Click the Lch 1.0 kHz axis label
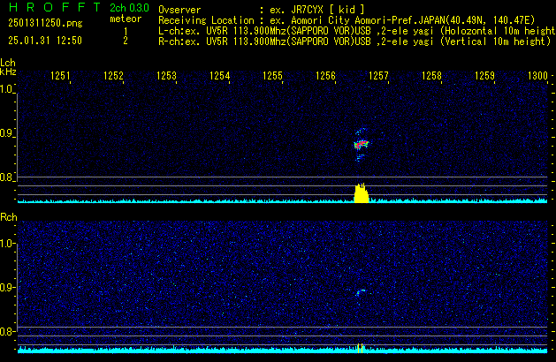The width and height of the screenshot is (556, 362). 6,89
